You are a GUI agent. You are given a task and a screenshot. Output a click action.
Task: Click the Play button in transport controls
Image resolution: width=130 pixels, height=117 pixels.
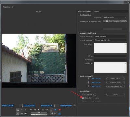(39, 110)
